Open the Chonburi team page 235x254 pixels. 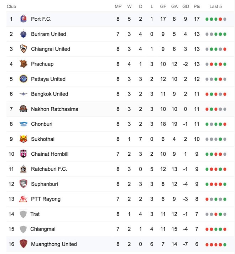click(x=42, y=124)
